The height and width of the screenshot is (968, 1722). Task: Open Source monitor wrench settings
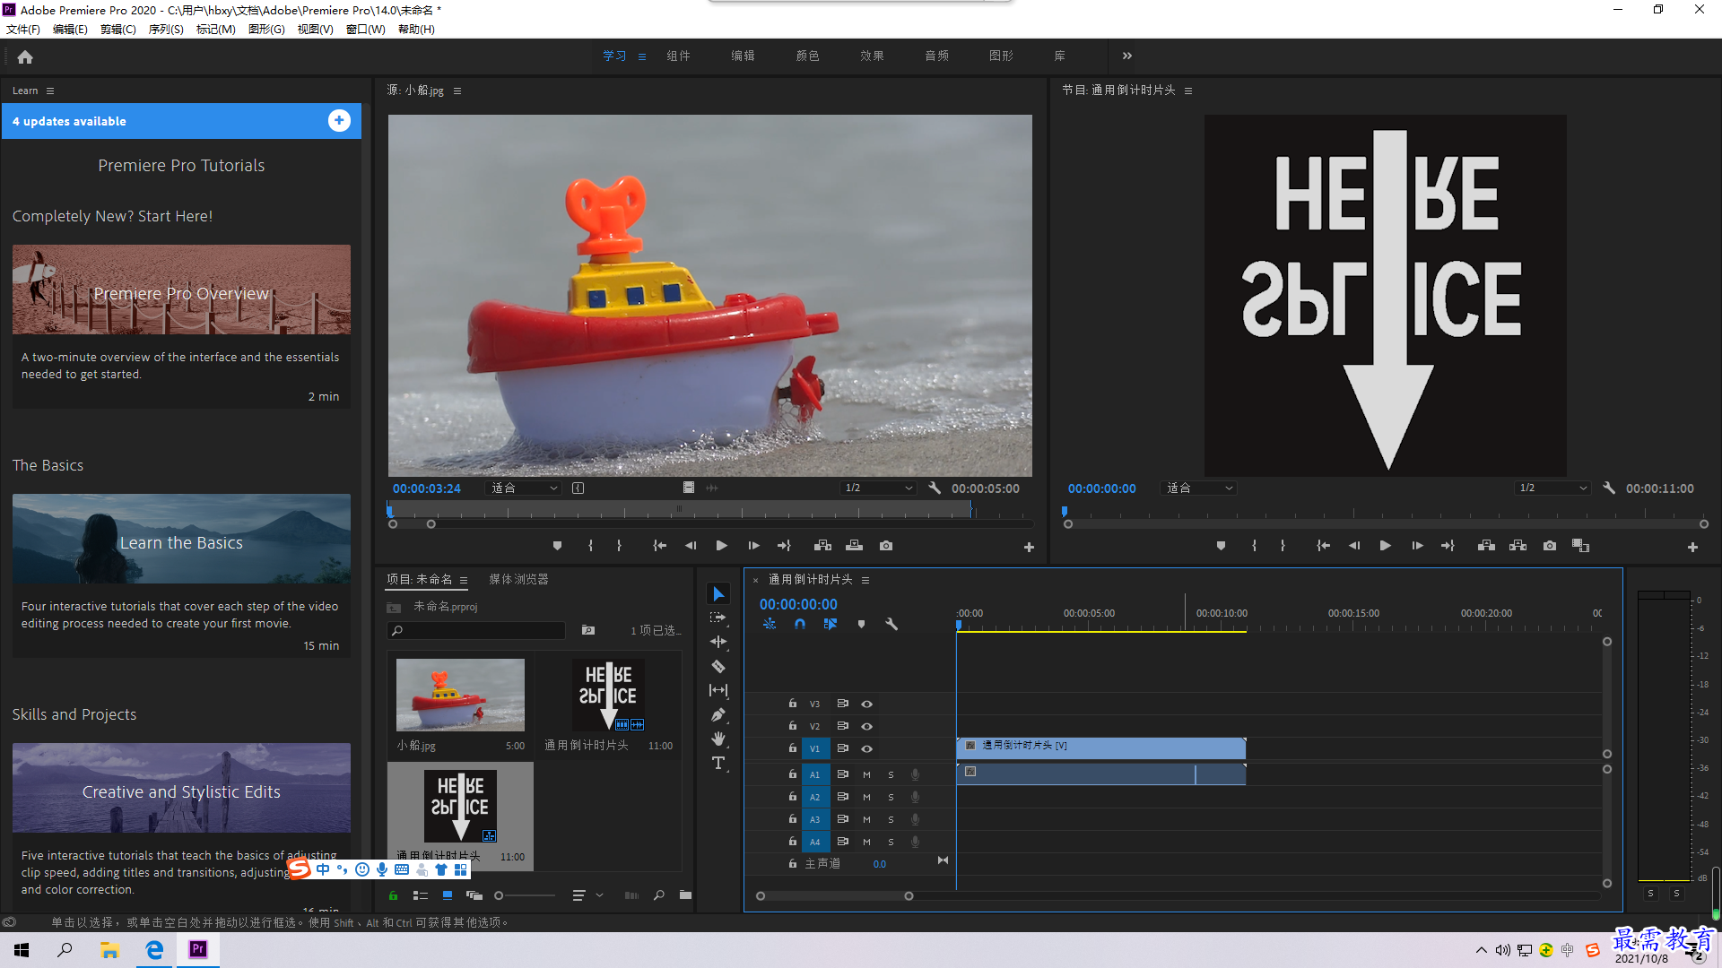pos(935,488)
